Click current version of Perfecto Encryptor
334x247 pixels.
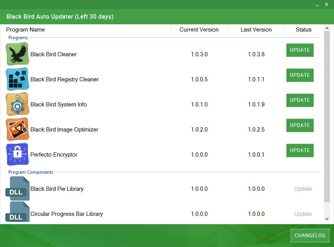click(199, 154)
